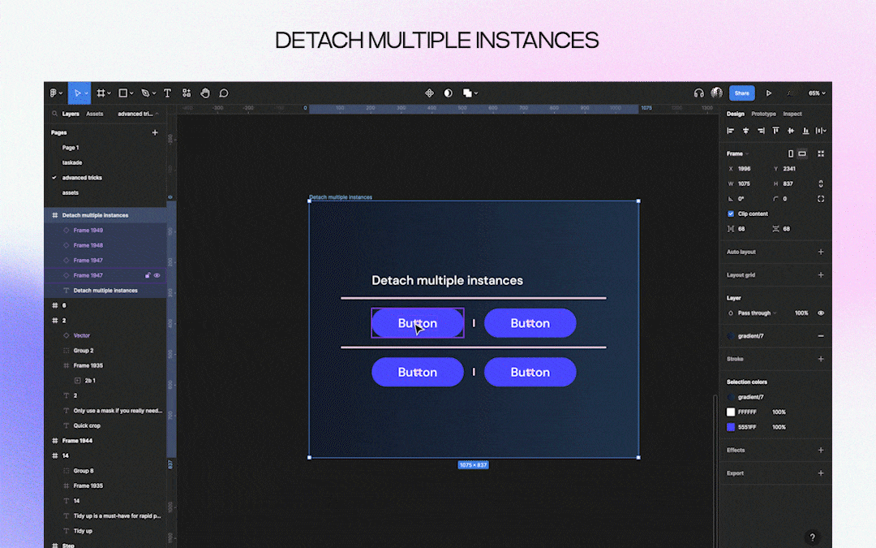Click the Create component icon
Viewport: 876px width, 548px height.
429,93
